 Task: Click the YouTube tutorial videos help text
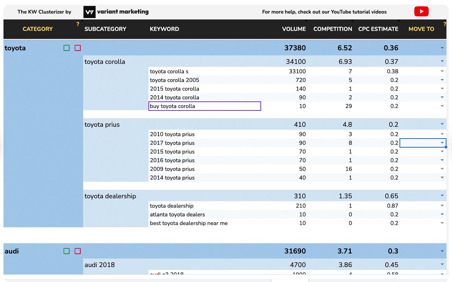click(324, 12)
